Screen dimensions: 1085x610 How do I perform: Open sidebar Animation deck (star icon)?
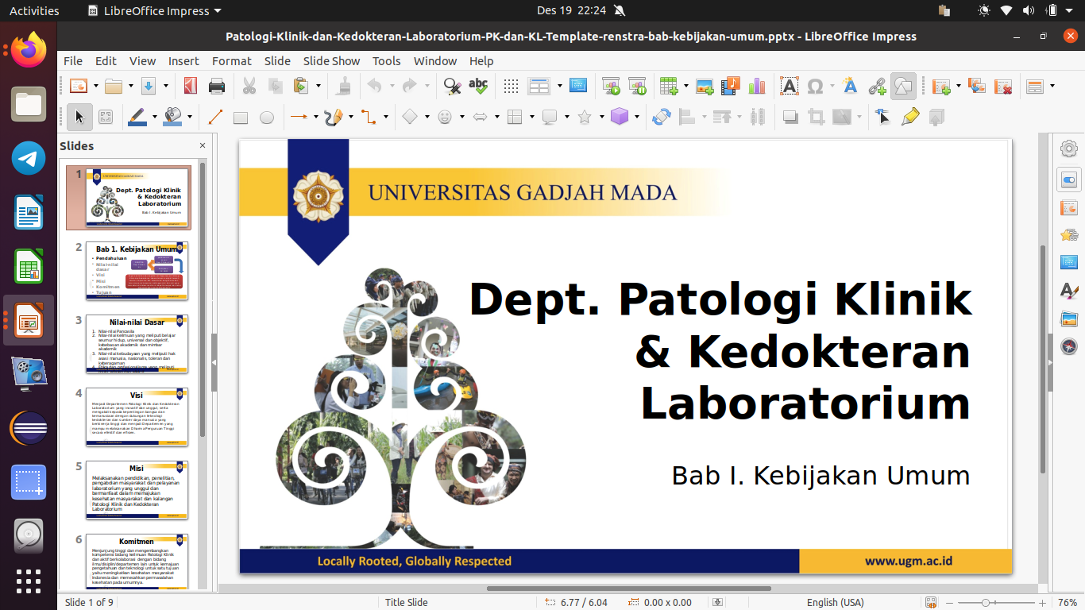[1069, 235]
